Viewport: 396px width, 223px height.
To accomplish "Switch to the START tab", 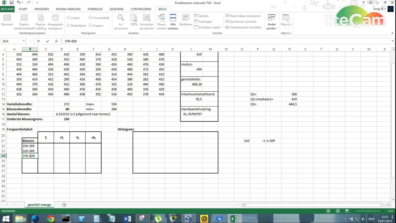I will pyautogui.click(x=23, y=9).
